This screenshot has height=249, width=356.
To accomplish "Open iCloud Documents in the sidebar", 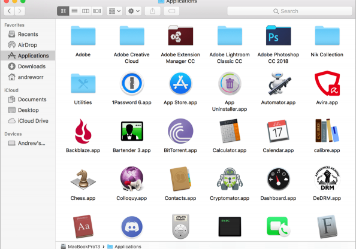I will (28, 99).
